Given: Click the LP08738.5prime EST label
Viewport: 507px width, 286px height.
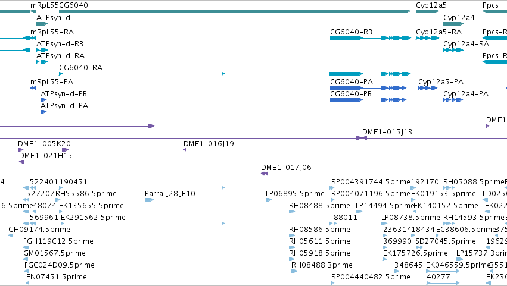Looking at the screenshot, I should [410, 218].
